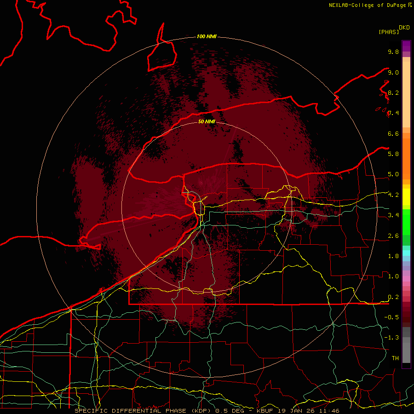Click the 1.8 scale value
This screenshot has height=414, width=414.
[x=393, y=256]
